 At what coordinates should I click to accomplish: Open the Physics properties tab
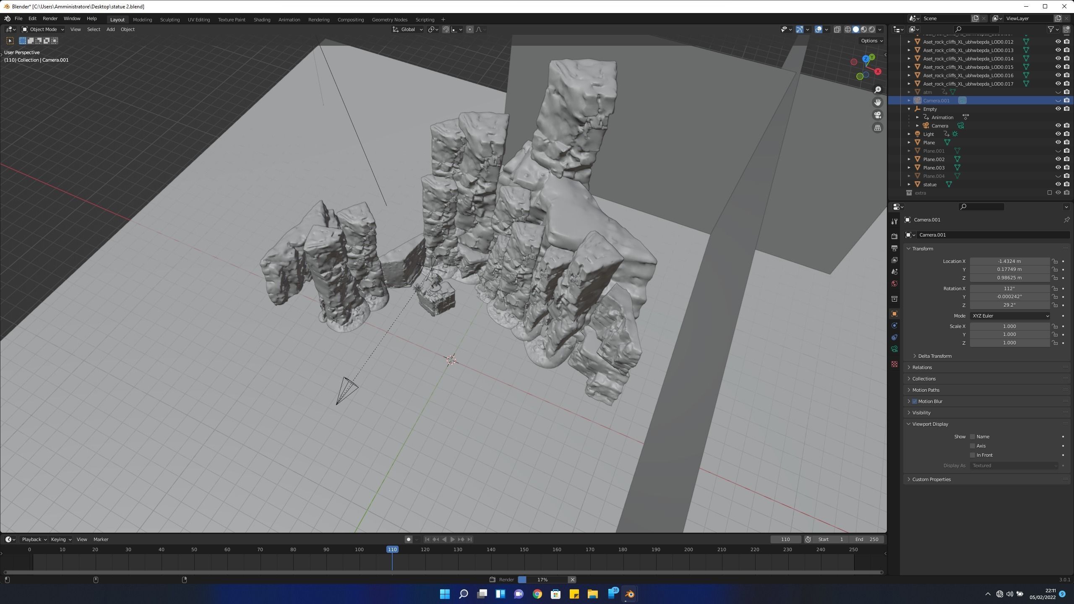(894, 326)
